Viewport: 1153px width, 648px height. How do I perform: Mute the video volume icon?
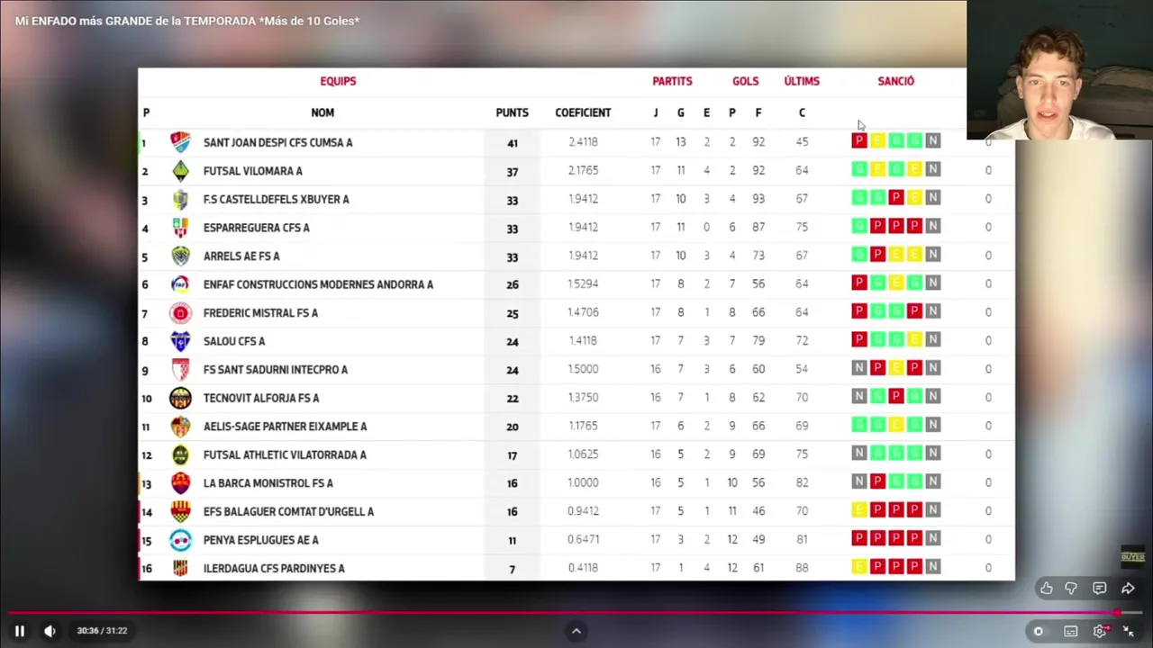coord(50,631)
